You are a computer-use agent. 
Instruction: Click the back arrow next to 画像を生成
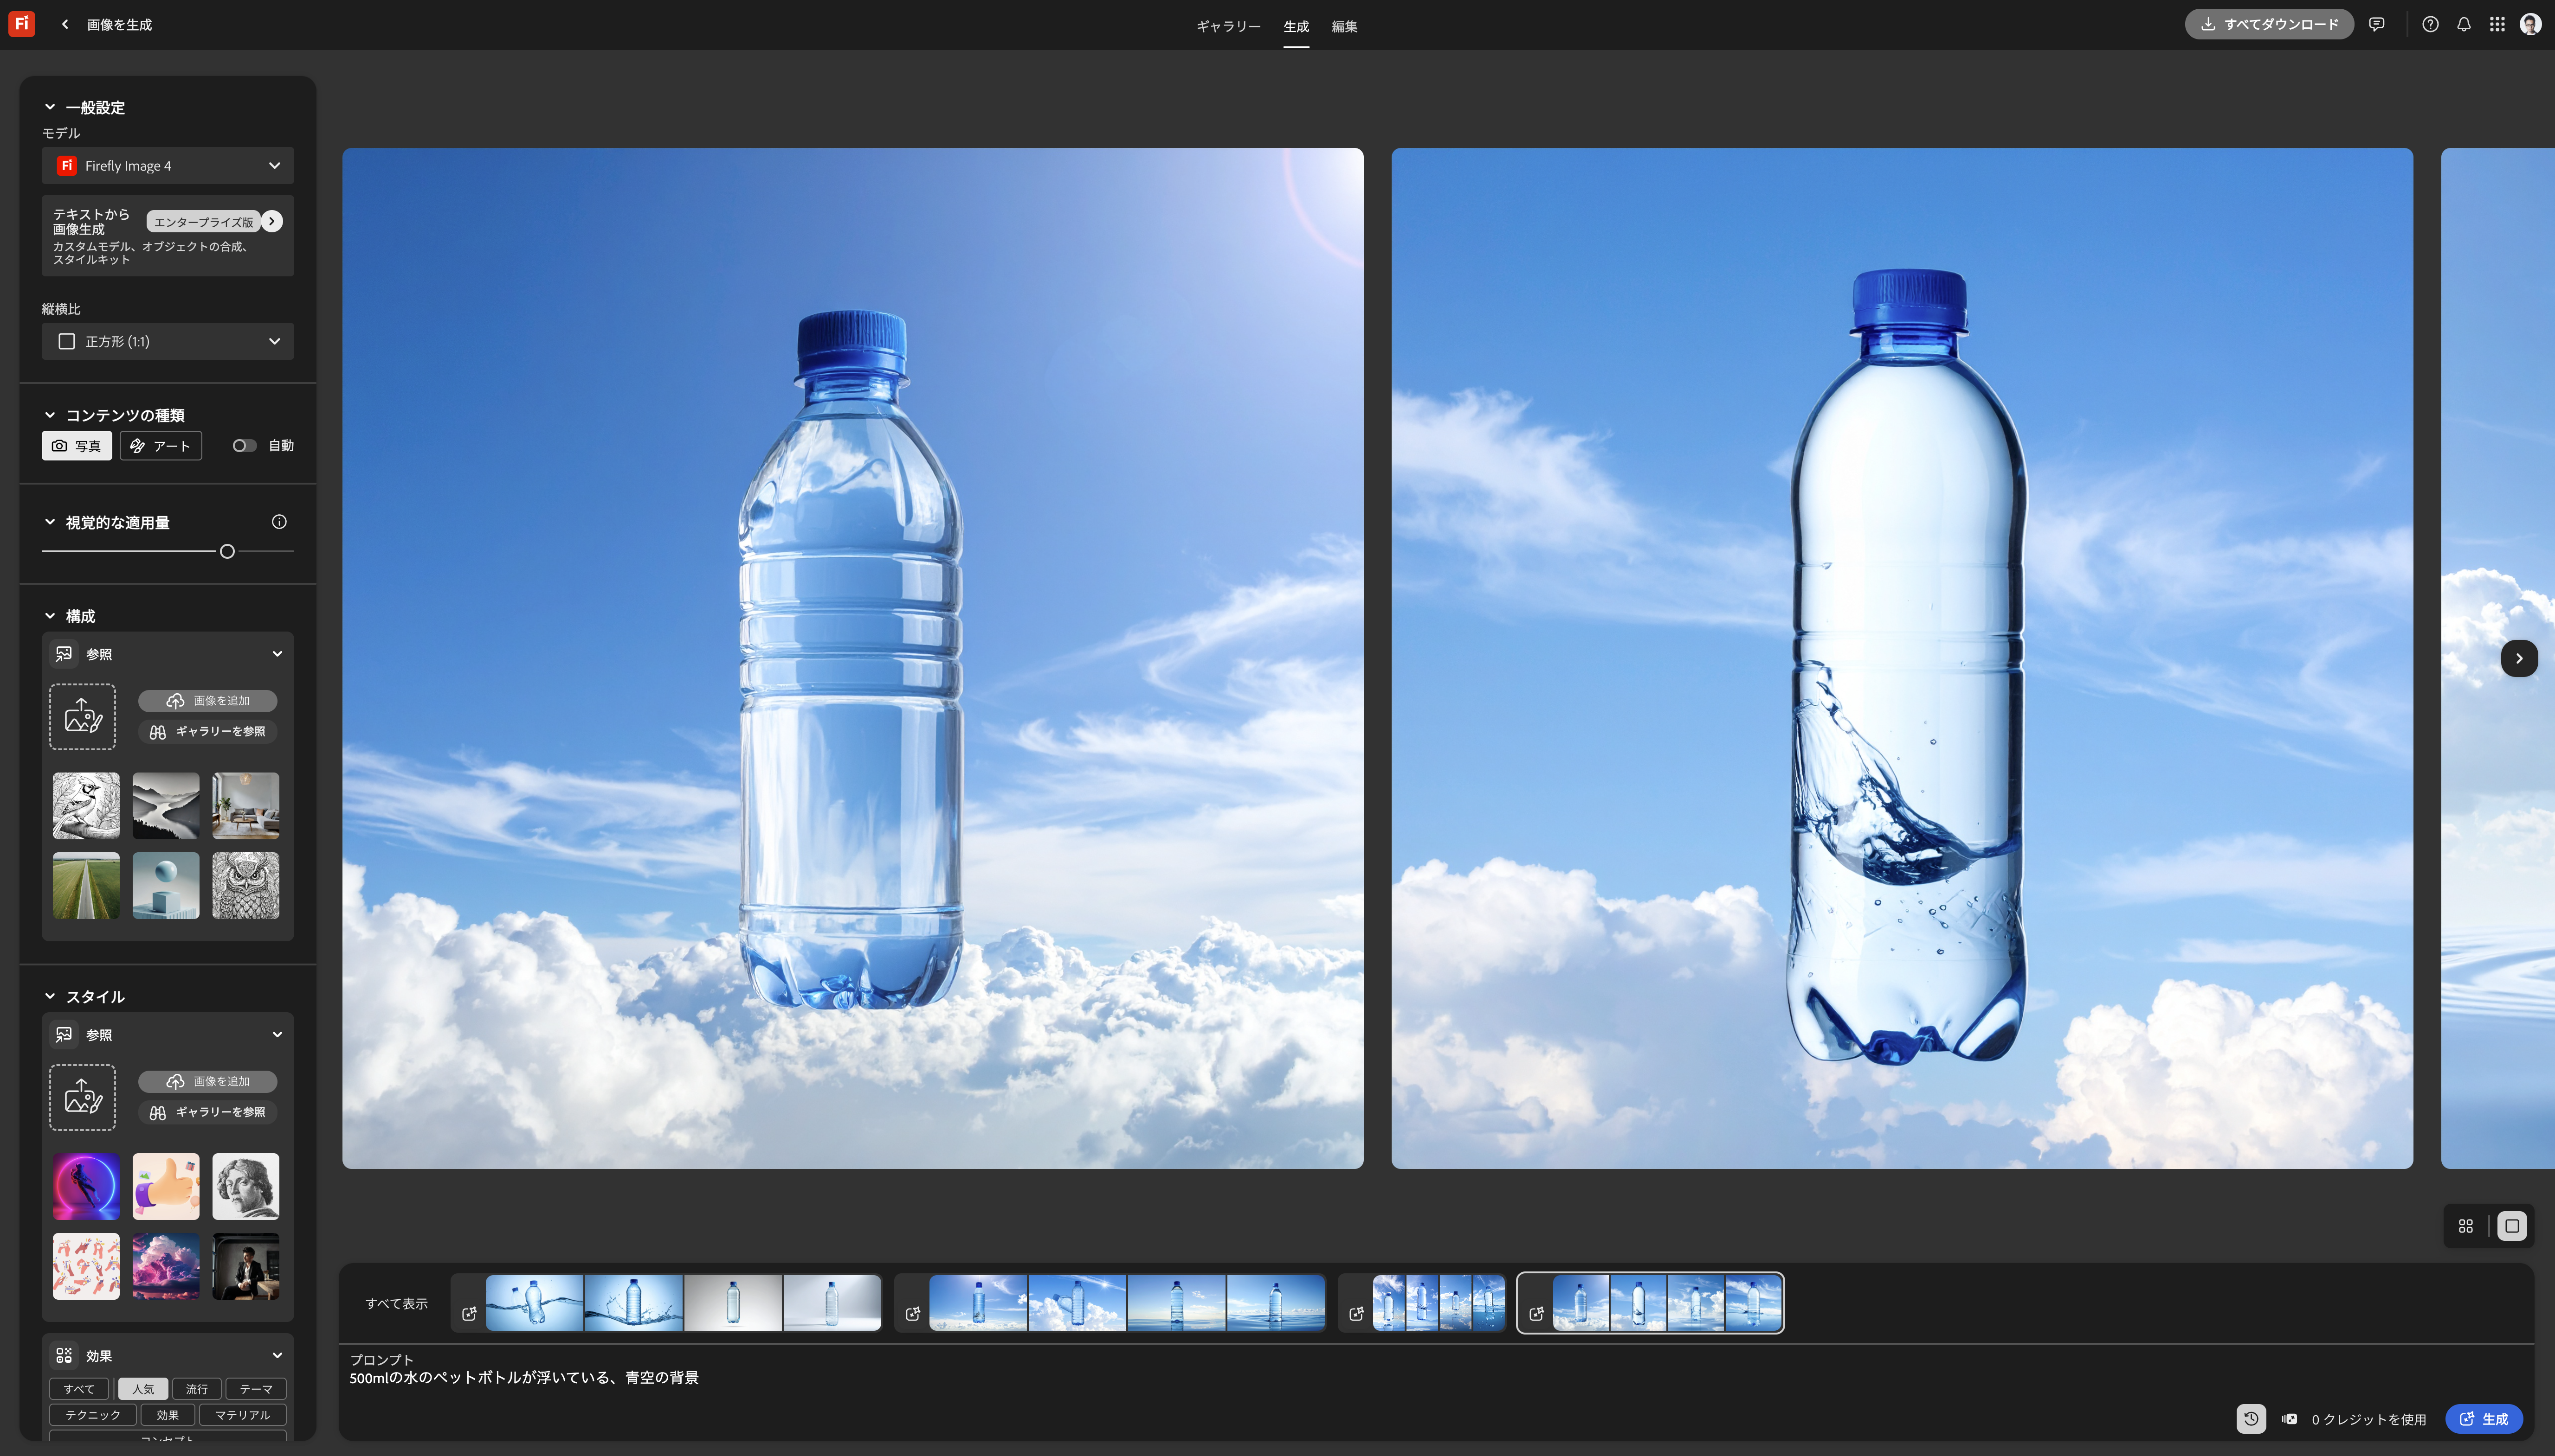pos(64,23)
